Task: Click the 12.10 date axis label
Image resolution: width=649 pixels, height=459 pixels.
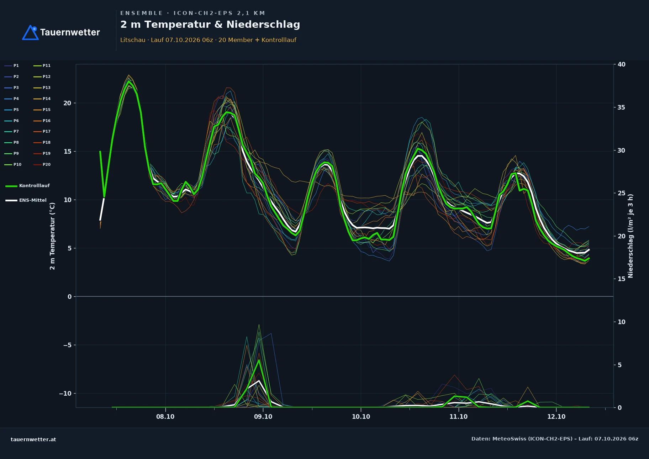Action: [x=556, y=417]
